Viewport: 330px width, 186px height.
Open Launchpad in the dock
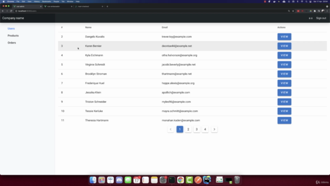[x=102, y=180]
